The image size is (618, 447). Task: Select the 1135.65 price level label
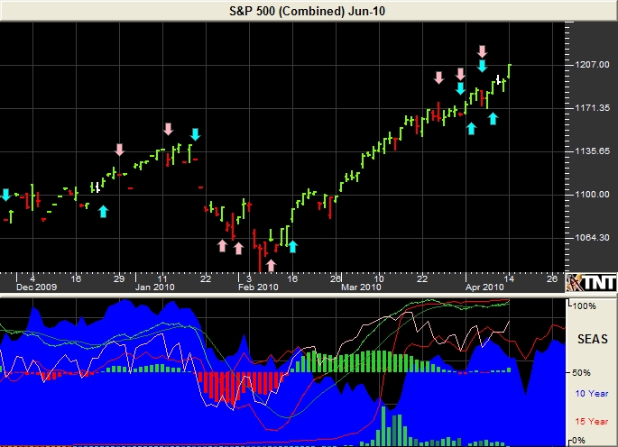[592, 151]
